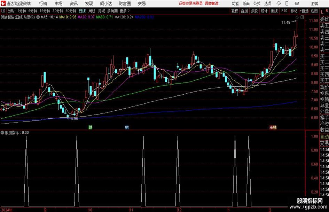Screen dimensions: 329x212
Task: Open the envelope messages icon
Action: (297, 3)
